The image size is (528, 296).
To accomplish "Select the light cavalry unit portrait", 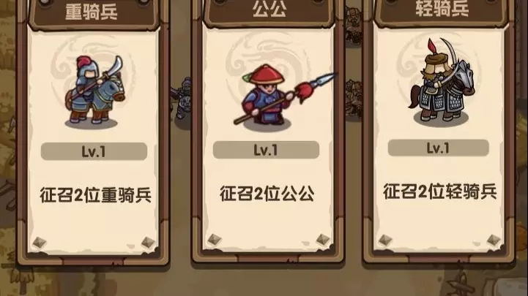I will coord(441,82).
